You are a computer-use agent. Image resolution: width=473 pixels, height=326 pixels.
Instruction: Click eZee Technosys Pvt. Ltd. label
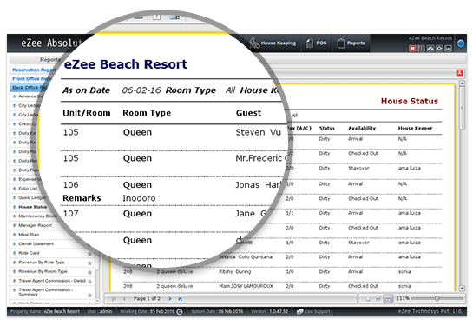click(x=430, y=311)
